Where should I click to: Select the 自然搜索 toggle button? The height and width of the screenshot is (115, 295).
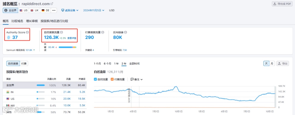pos(13,64)
